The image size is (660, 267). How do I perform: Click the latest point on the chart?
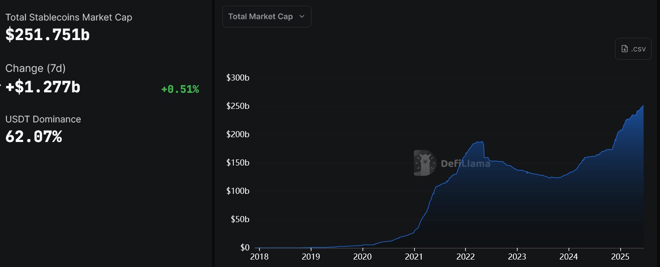tap(643, 106)
